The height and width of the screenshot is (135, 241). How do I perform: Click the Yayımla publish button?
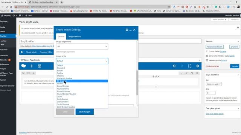point(235,66)
